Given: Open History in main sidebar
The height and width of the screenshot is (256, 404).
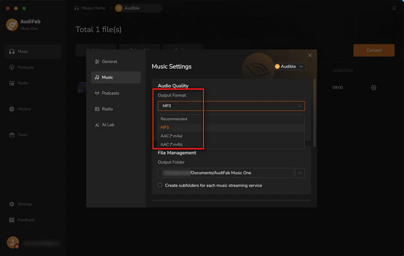Looking at the screenshot, I should click(33, 109).
